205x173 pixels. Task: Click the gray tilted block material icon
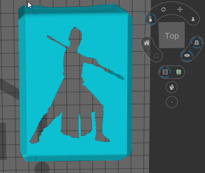point(172,87)
